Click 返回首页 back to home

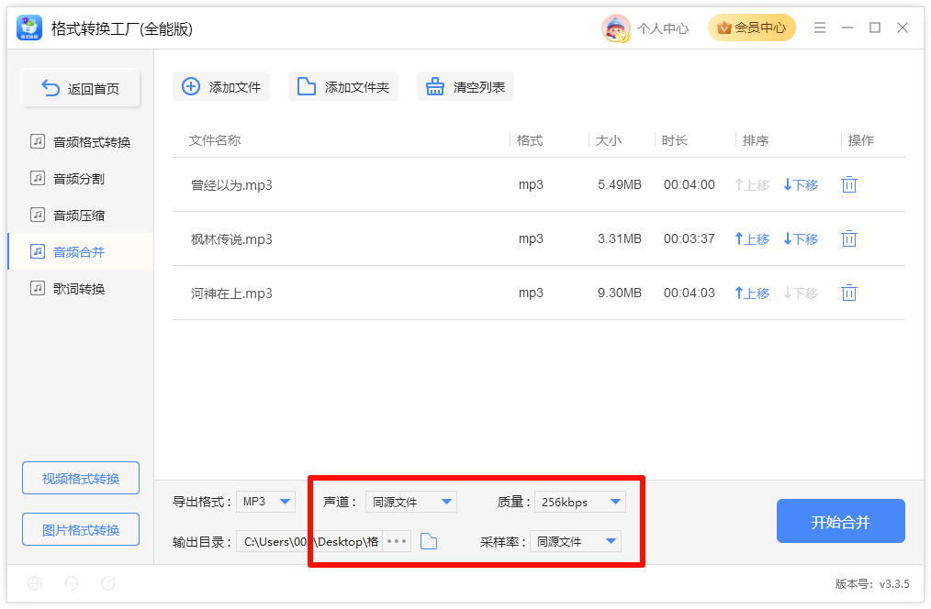point(81,88)
